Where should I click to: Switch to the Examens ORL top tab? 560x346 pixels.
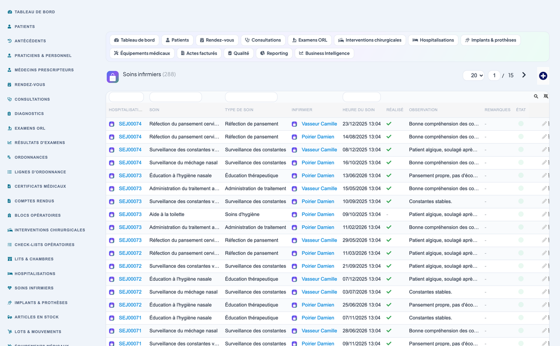(x=310, y=40)
